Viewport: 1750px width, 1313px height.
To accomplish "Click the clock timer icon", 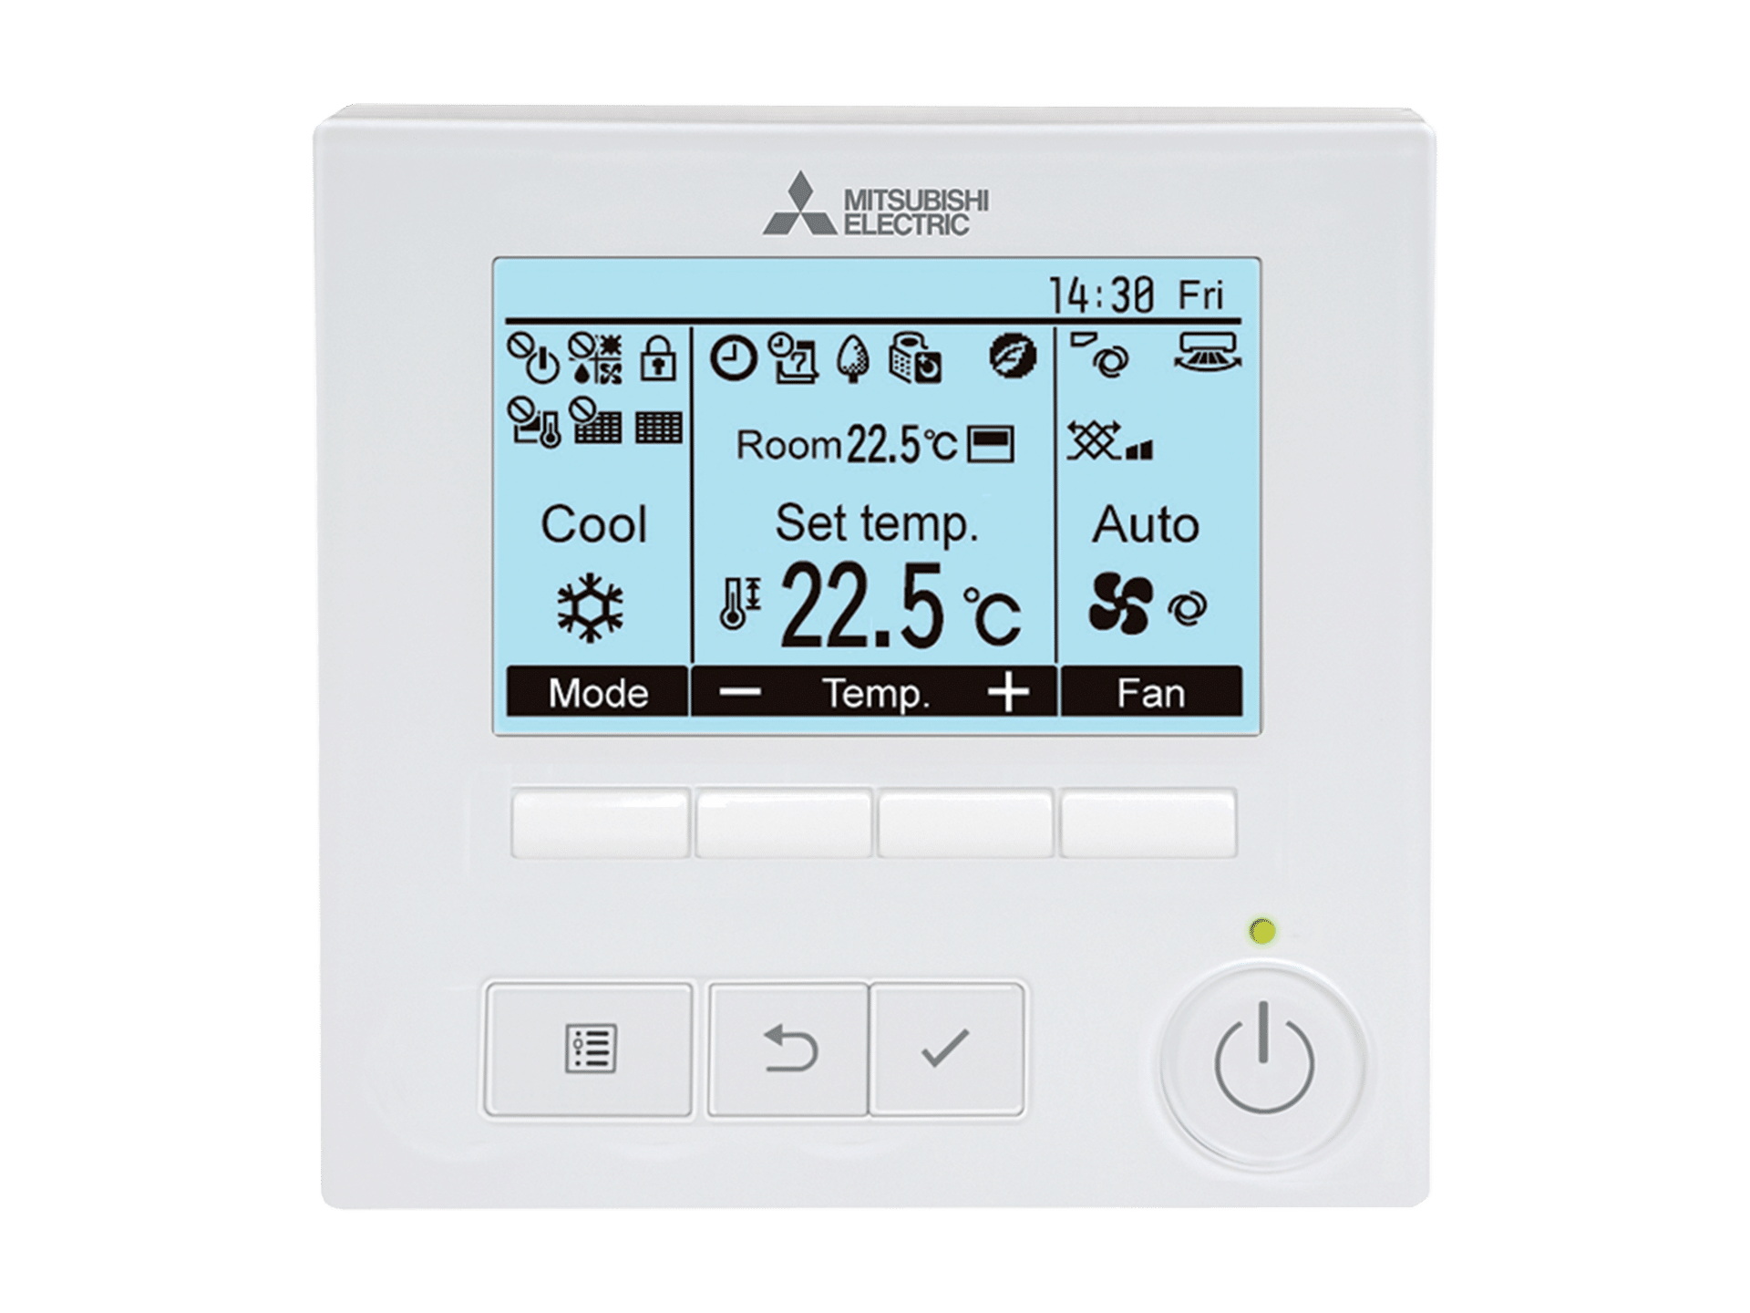I will [x=734, y=357].
